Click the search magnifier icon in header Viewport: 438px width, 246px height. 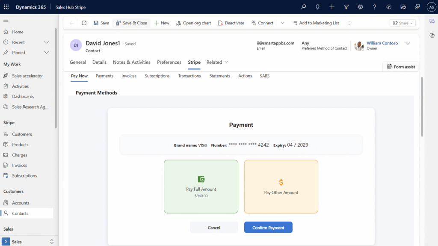click(304, 7)
